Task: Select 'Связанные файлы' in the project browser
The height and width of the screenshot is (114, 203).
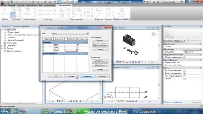Action: pos(14,51)
